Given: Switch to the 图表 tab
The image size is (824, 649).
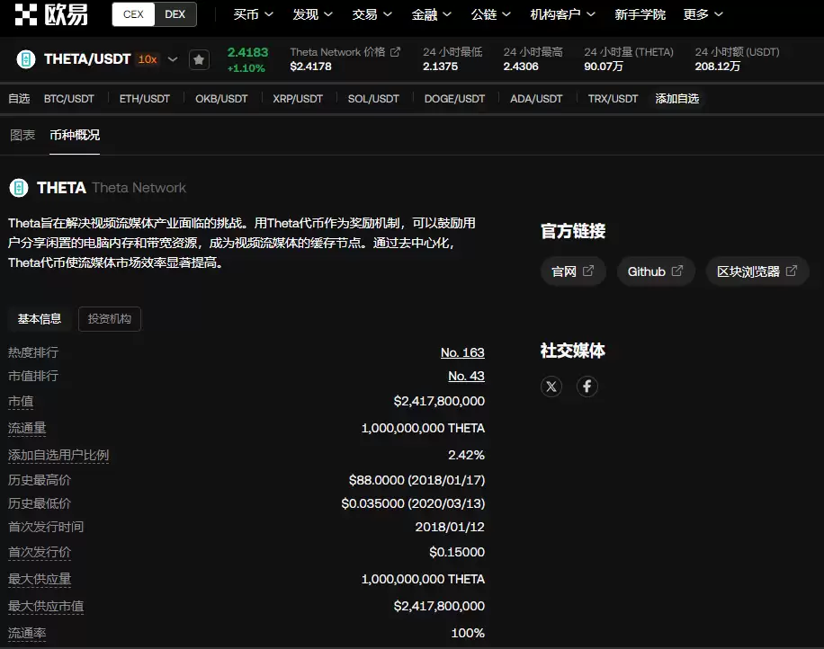Looking at the screenshot, I should (x=22, y=135).
